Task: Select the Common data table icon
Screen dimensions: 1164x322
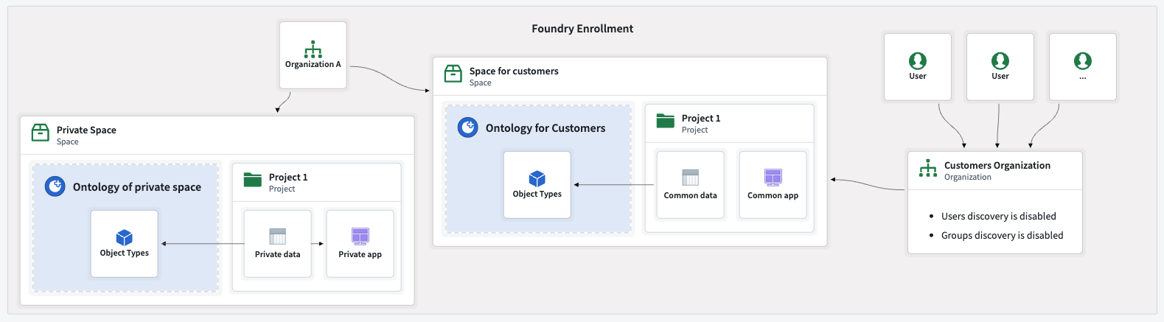Action: tap(691, 178)
